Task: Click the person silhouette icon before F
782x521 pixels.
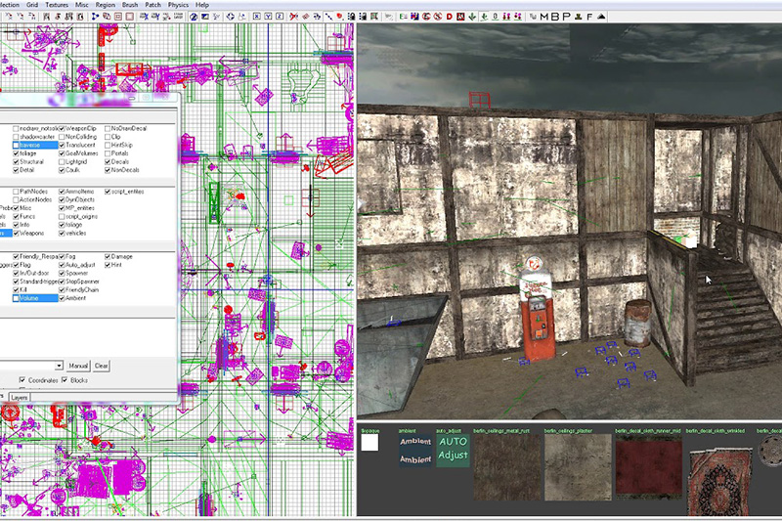Action: 578,17
